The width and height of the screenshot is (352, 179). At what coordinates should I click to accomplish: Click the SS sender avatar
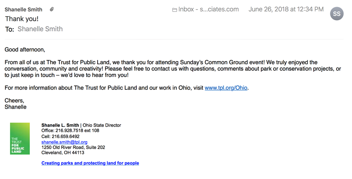pyautogui.click(x=336, y=14)
